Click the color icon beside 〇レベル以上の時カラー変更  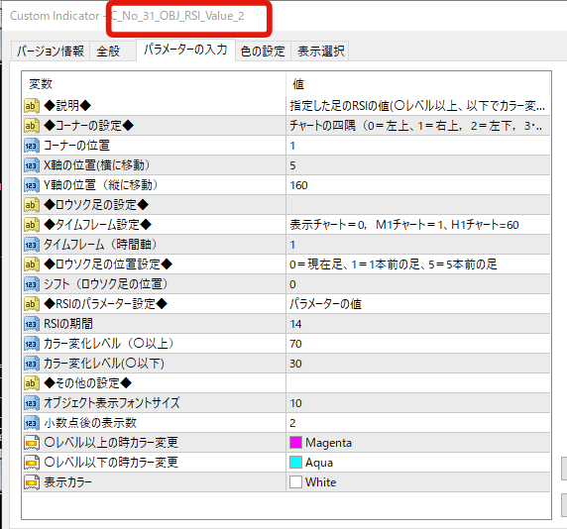(32, 443)
